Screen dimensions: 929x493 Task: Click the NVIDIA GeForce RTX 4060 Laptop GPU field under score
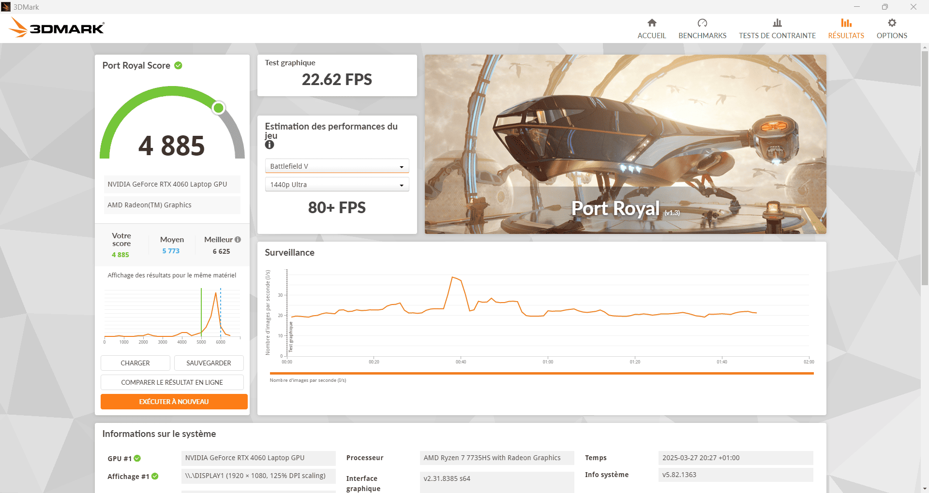click(172, 184)
